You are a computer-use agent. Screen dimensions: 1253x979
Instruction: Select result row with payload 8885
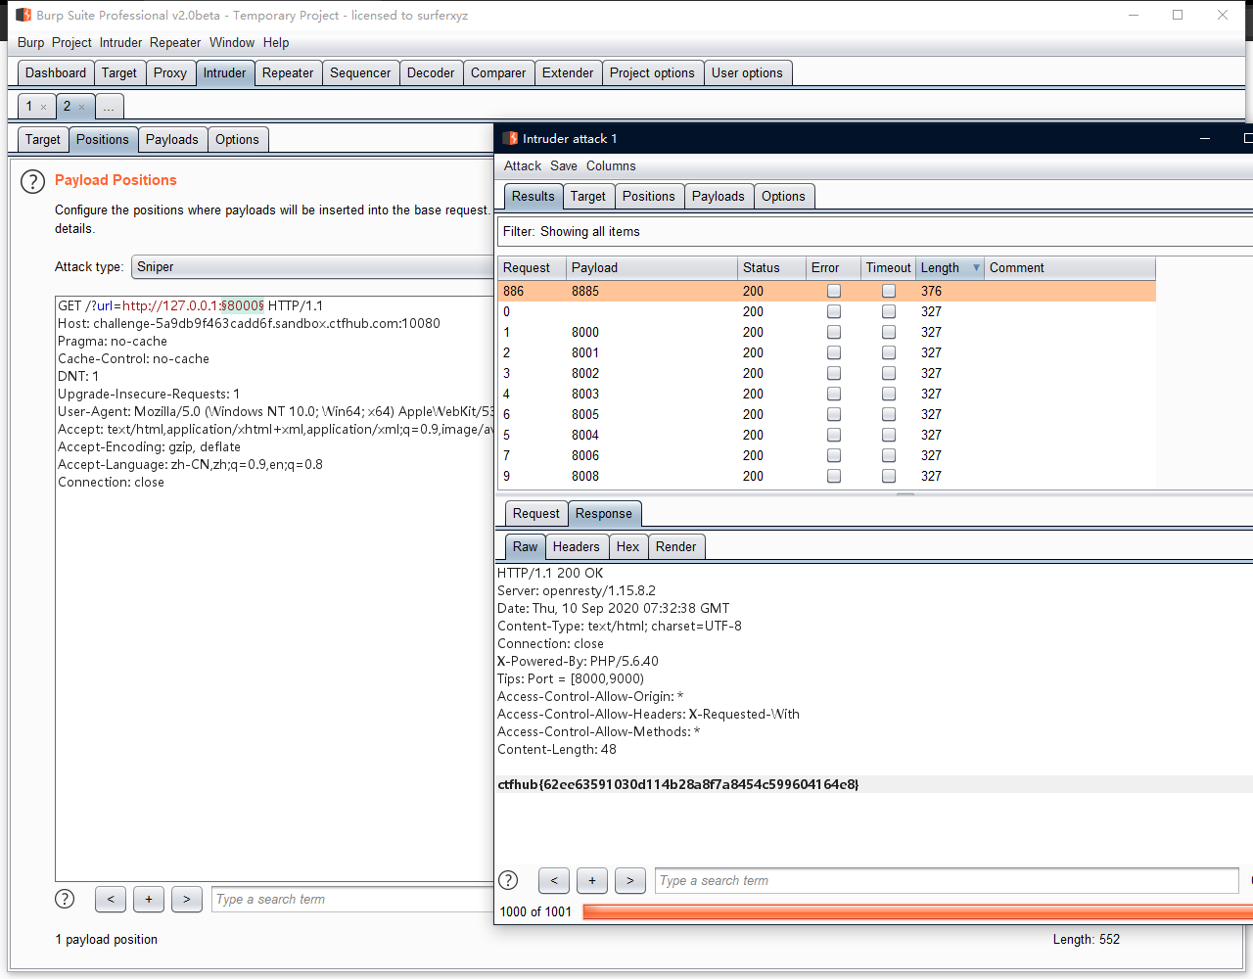826,291
